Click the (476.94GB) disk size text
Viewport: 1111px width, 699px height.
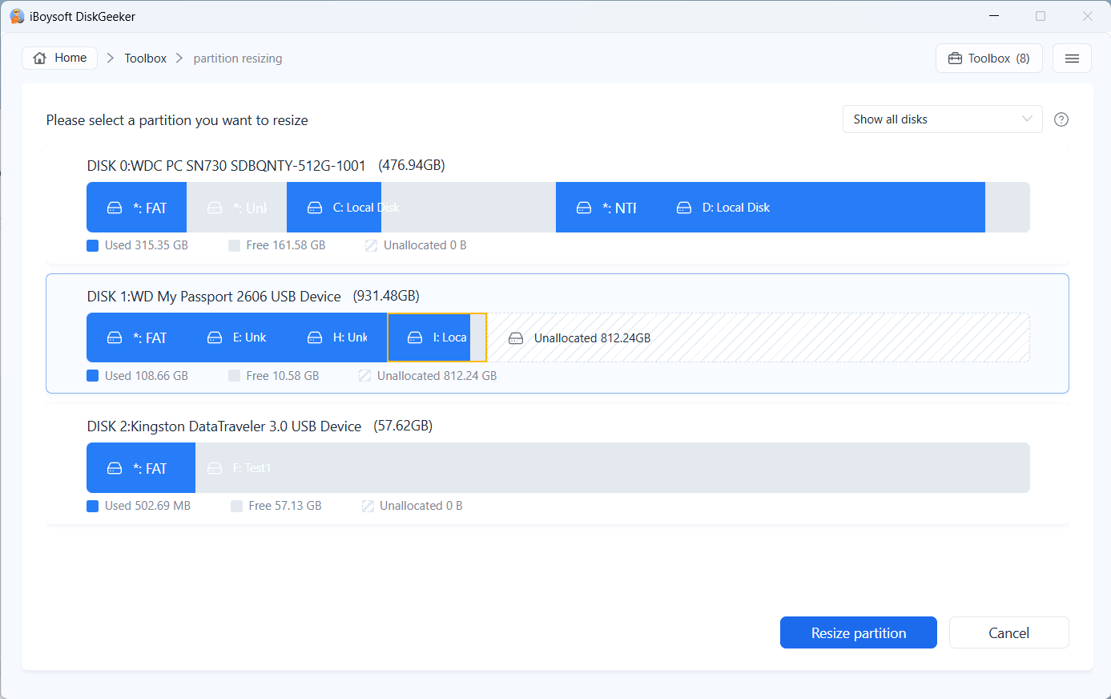click(x=412, y=165)
